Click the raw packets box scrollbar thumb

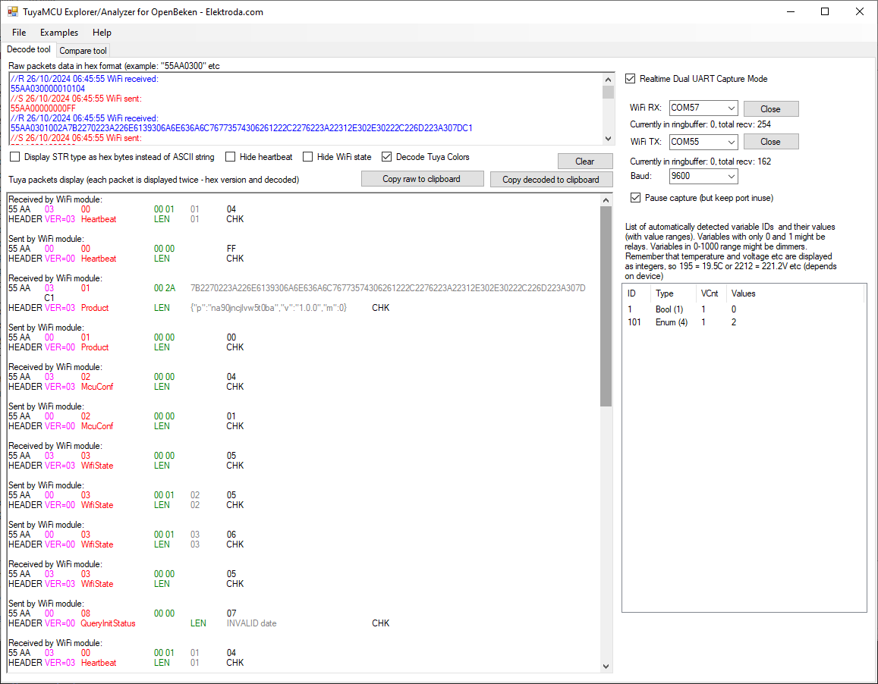coord(608,92)
